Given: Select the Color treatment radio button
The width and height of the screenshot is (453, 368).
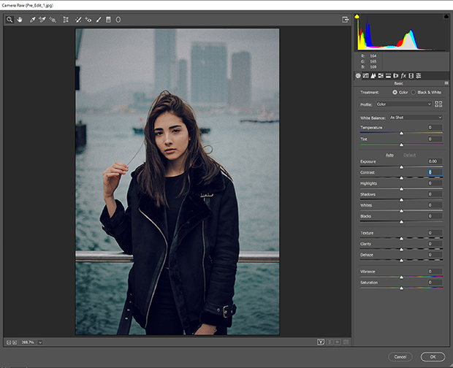Looking at the screenshot, I should pyautogui.click(x=395, y=92).
